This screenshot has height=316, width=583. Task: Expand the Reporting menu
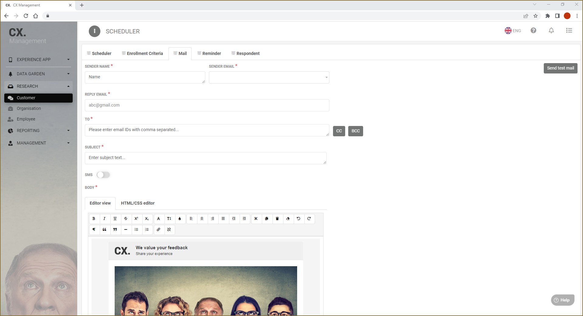(x=39, y=131)
